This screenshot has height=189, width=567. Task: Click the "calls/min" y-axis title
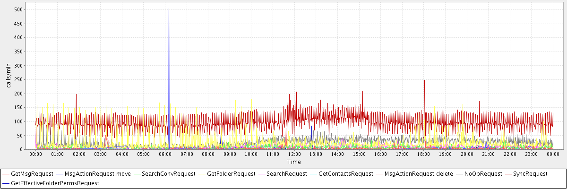[8, 77]
